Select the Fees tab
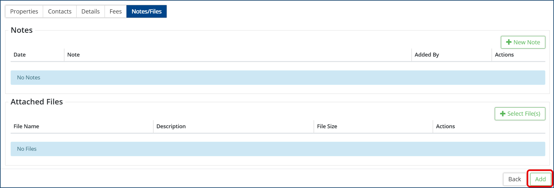This screenshot has width=554, height=188. 115,12
